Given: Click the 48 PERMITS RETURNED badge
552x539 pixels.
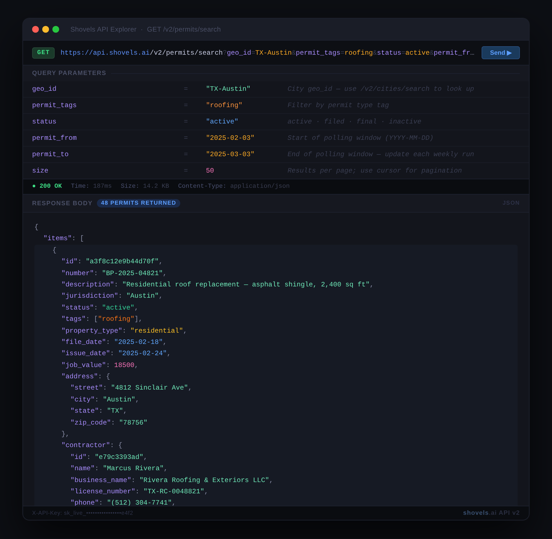Looking at the screenshot, I should pyautogui.click(x=138, y=203).
